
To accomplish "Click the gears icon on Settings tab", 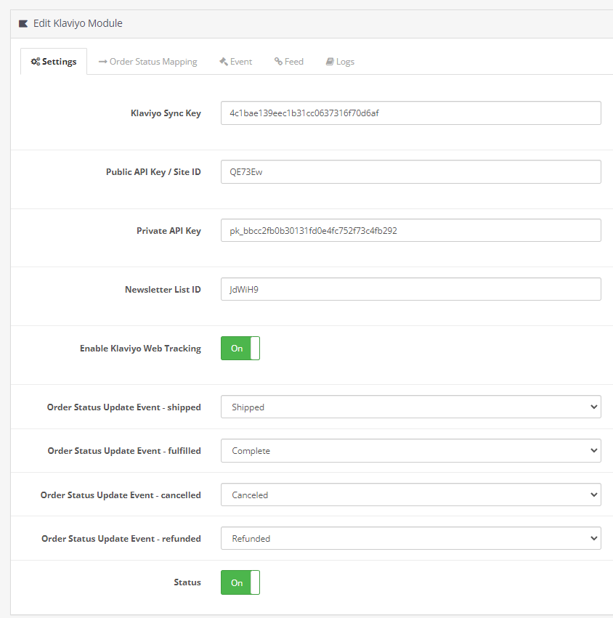I will pos(36,62).
